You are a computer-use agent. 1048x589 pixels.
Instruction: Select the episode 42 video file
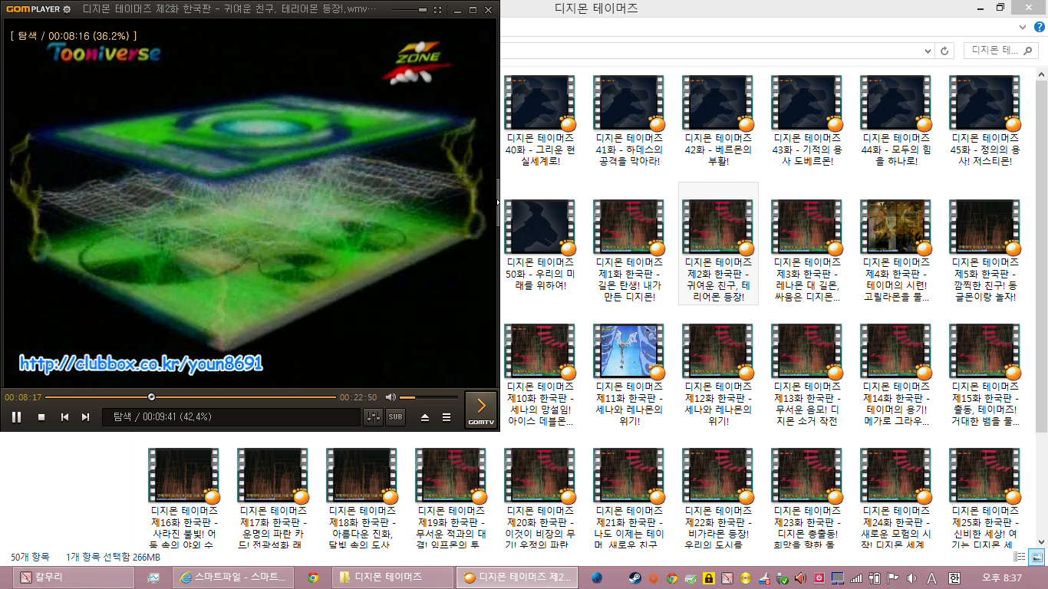[718, 121]
